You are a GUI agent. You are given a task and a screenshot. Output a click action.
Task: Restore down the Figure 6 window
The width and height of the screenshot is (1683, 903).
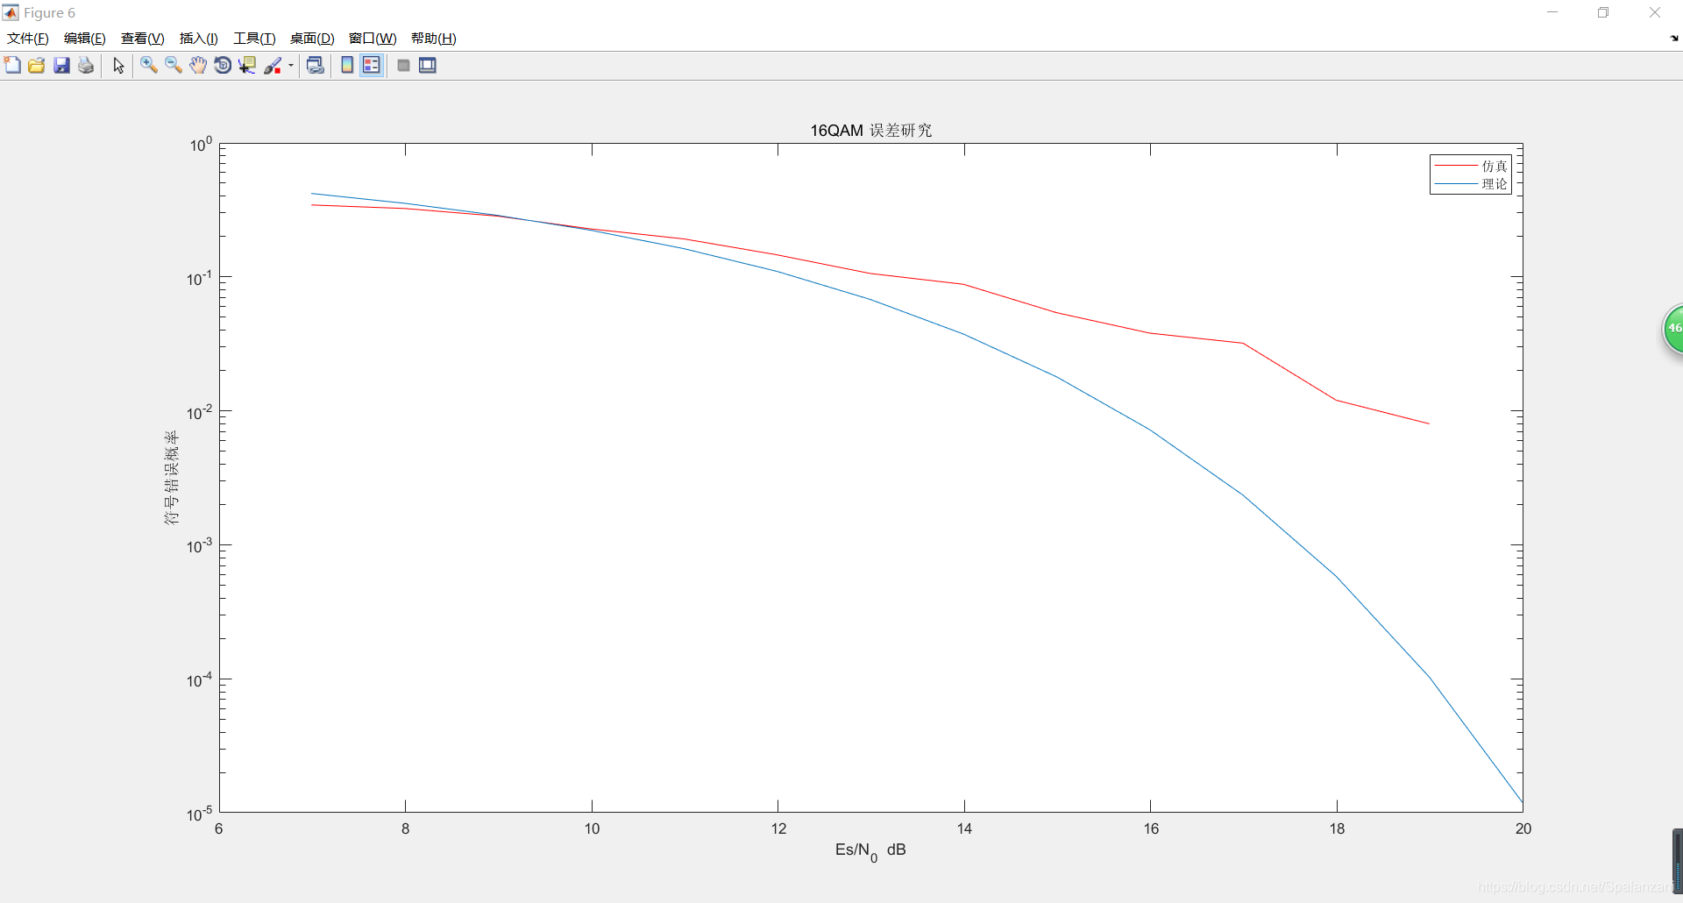point(1603,12)
